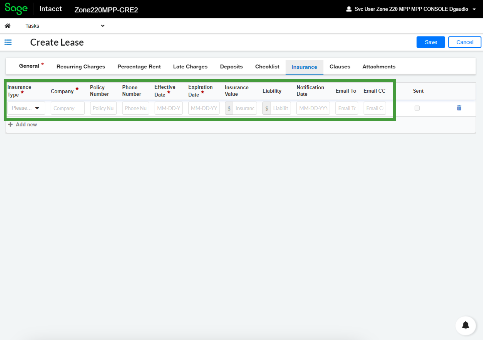Screen dimensions: 483x340
Task: Click the Create Lease heading
Action: (57, 42)
